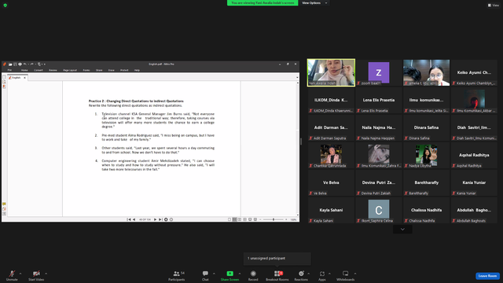Click the PDF vertical scrollbar

point(298,149)
